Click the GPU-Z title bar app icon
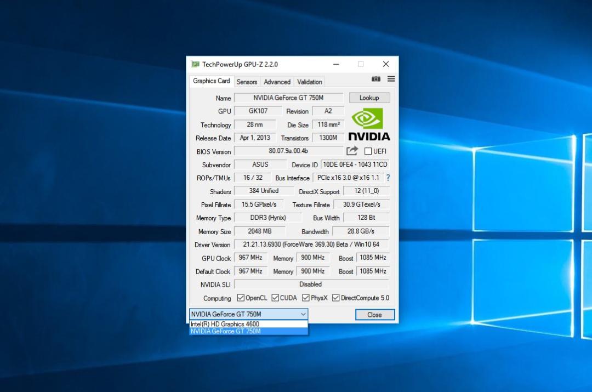The height and width of the screenshot is (392, 592). [195, 64]
